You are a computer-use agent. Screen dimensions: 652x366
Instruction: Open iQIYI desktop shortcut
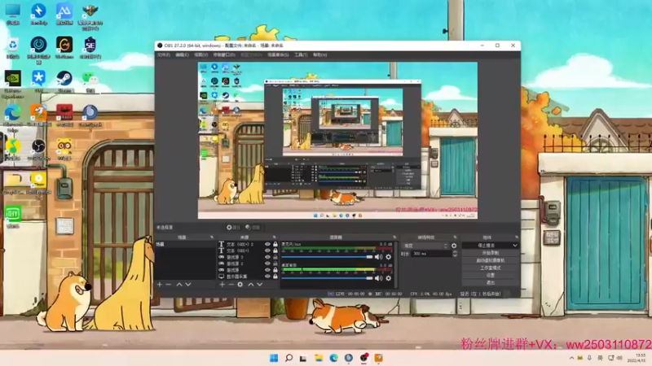(12, 217)
